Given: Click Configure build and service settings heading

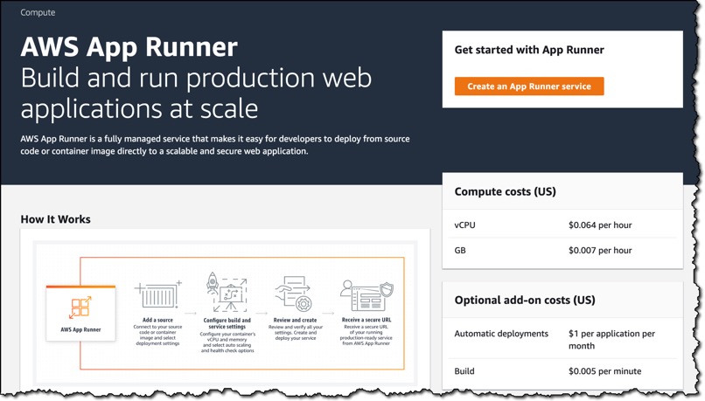Looking at the screenshot, I should (227, 323).
